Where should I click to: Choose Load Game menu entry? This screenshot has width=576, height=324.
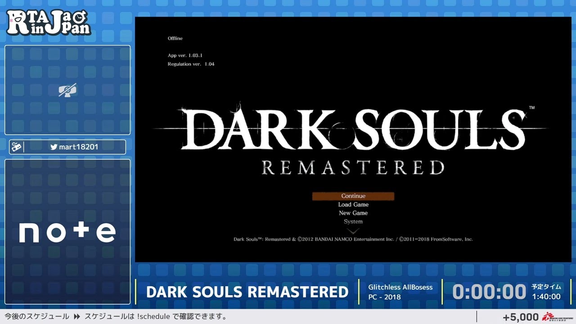[353, 204]
